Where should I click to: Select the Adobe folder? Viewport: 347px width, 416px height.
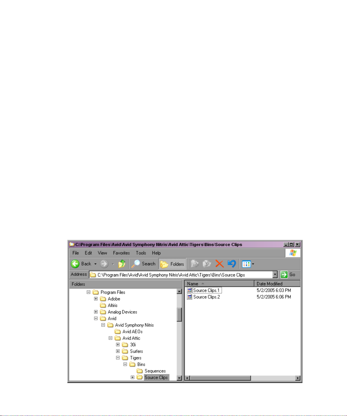click(114, 299)
